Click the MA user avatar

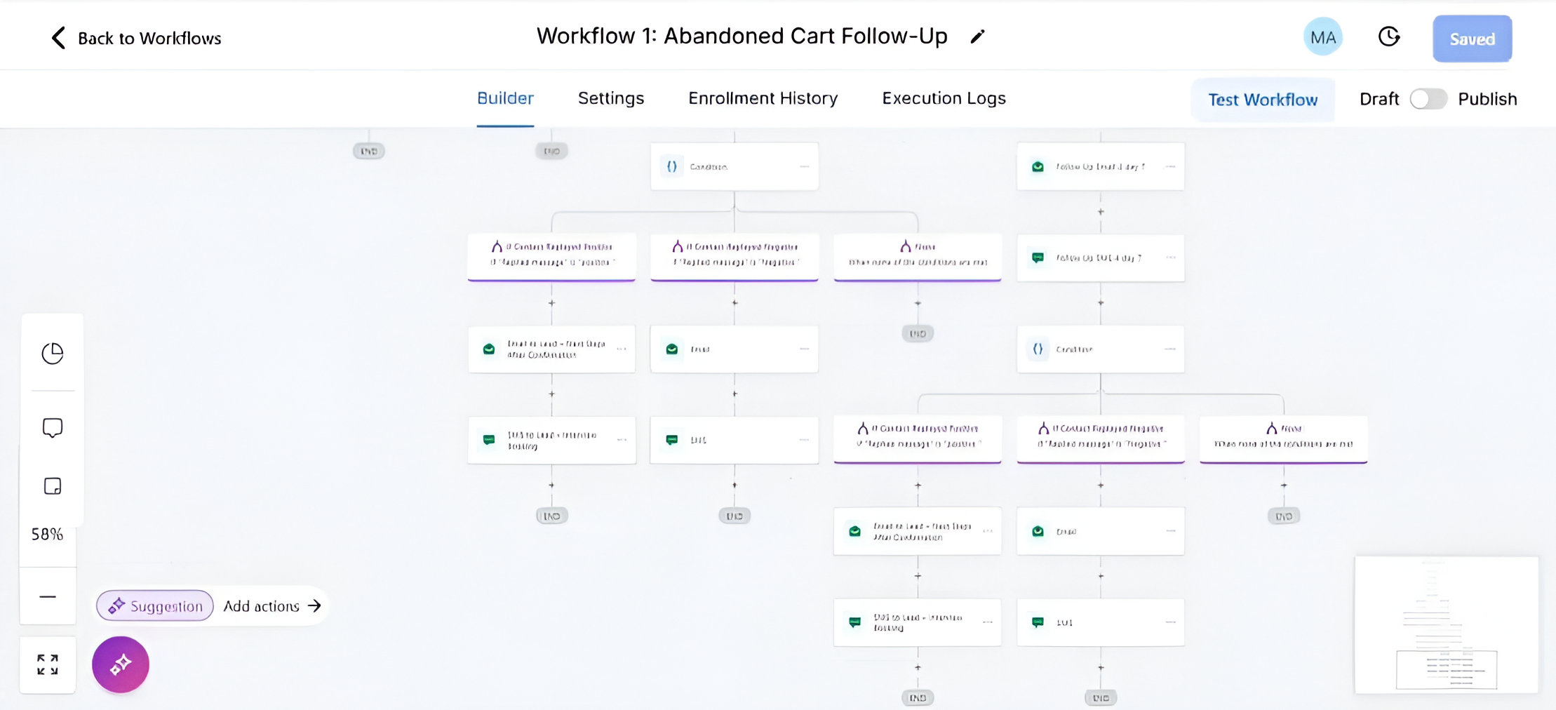pos(1322,37)
